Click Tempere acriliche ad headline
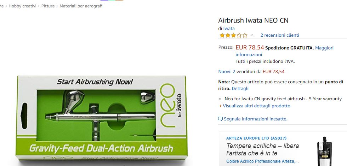Screen dimensions: 347x166 [263, 149]
